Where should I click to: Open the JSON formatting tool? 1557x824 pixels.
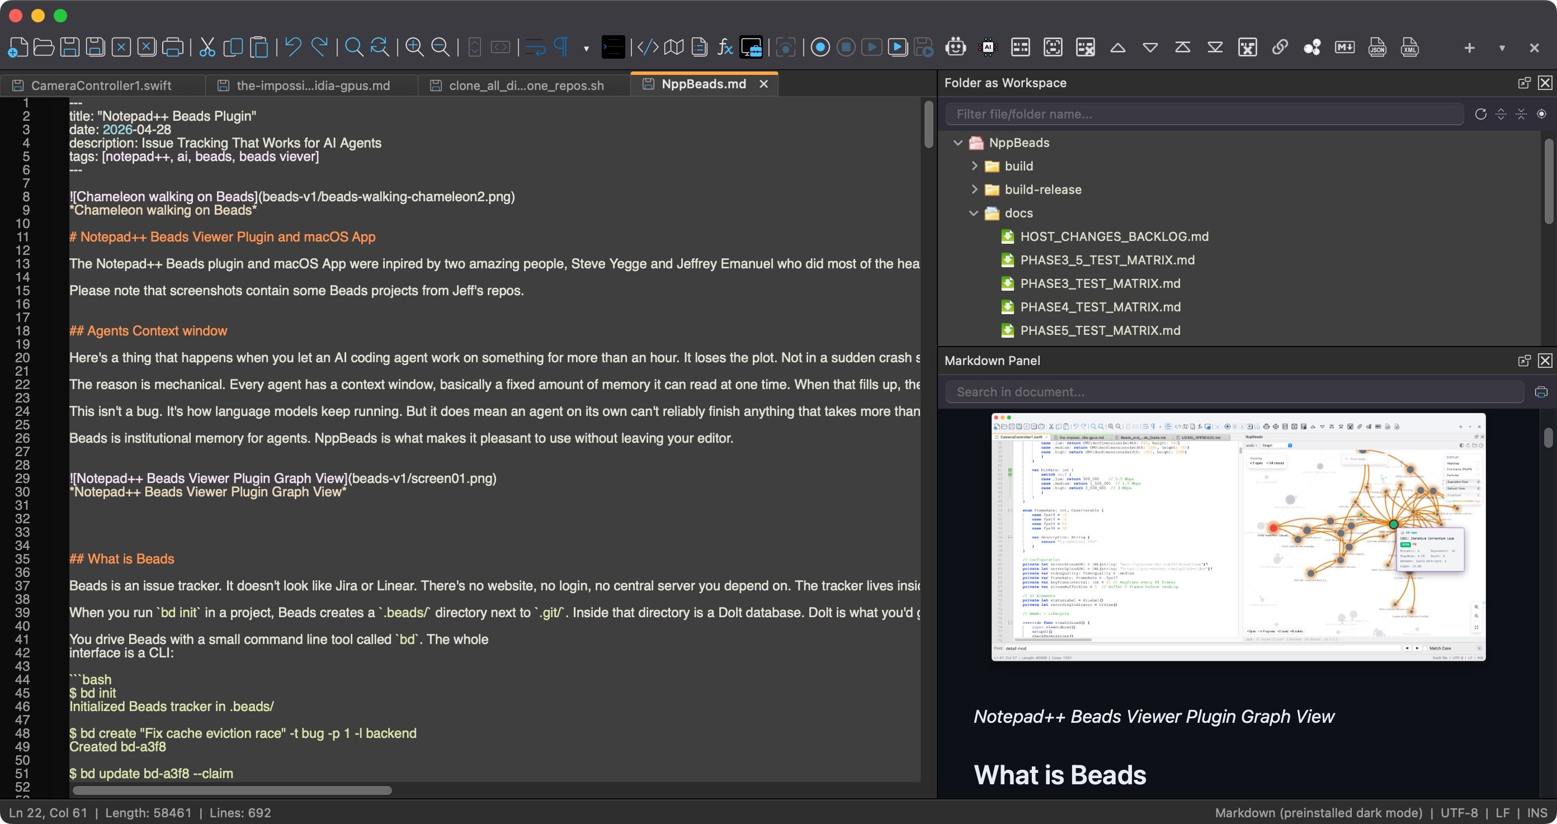pyautogui.click(x=1377, y=47)
